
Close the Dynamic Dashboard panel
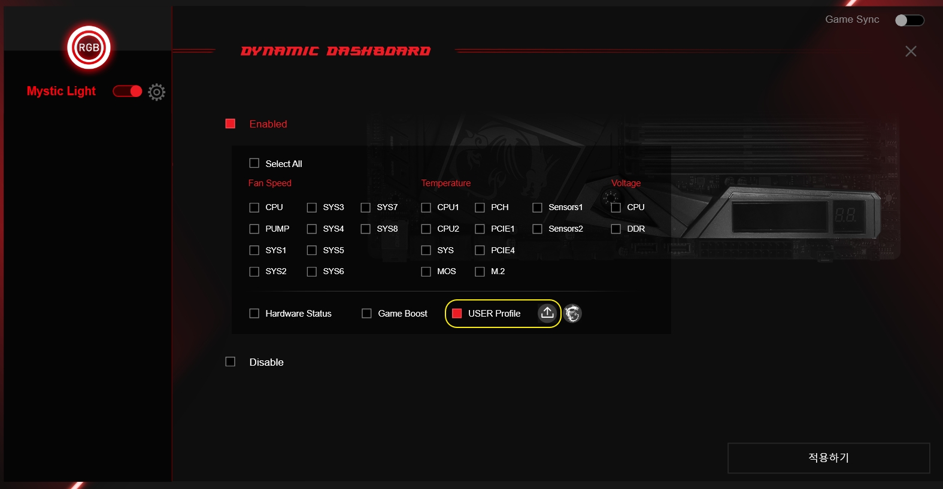911,51
